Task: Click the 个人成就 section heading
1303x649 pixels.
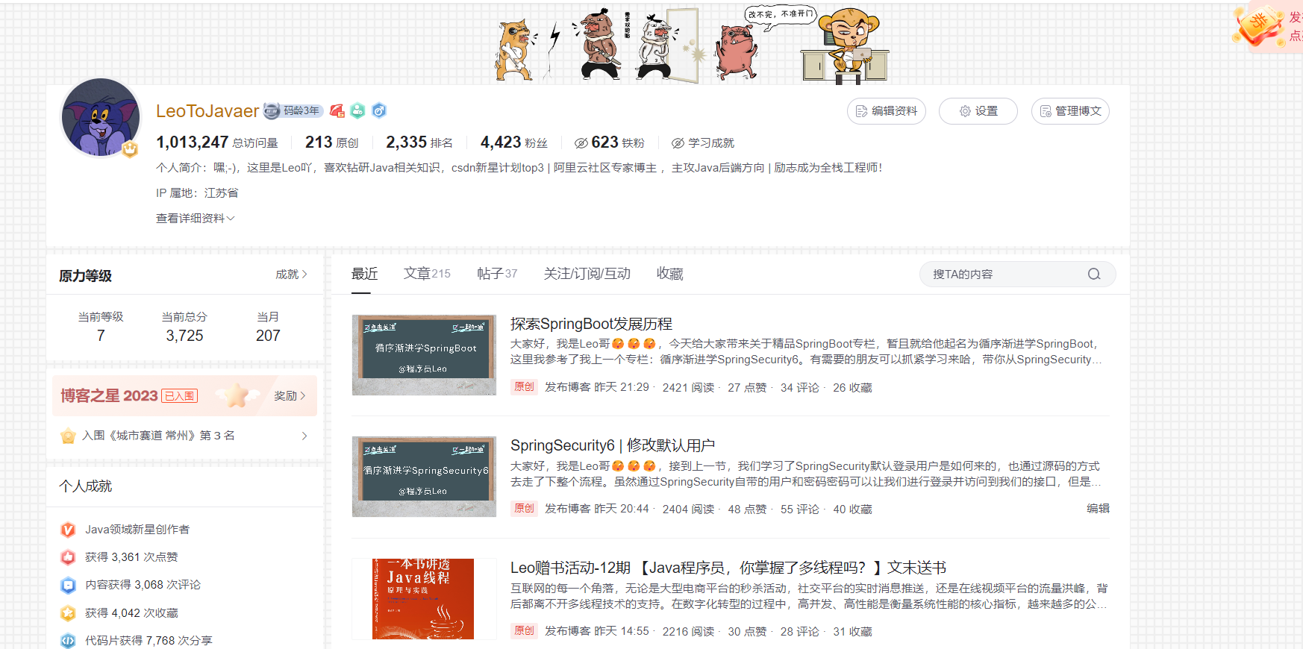Action: point(86,486)
